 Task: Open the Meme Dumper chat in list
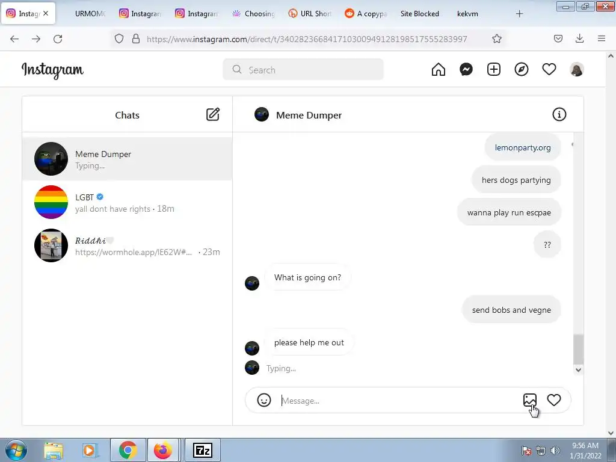click(128, 159)
